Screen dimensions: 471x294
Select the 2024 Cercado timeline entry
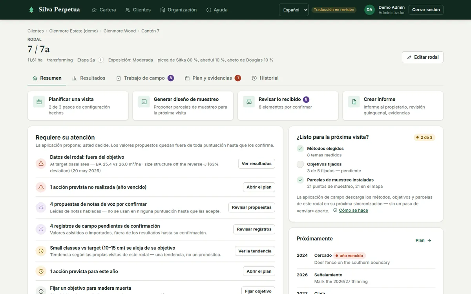(366, 259)
